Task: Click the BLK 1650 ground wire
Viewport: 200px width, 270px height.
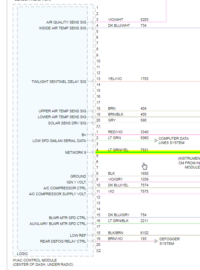Action: click(x=148, y=176)
